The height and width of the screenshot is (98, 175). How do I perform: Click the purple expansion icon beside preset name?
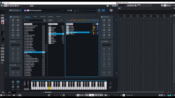point(25,10)
